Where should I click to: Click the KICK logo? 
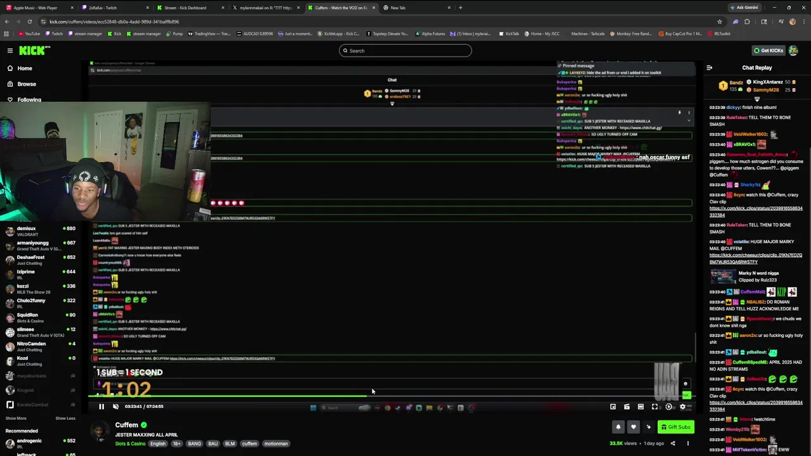(34, 51)
